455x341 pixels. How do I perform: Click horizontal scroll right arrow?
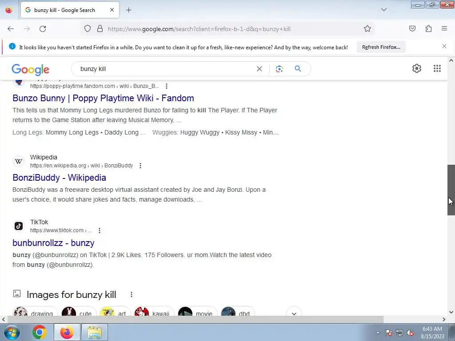[x=444, y=320]
